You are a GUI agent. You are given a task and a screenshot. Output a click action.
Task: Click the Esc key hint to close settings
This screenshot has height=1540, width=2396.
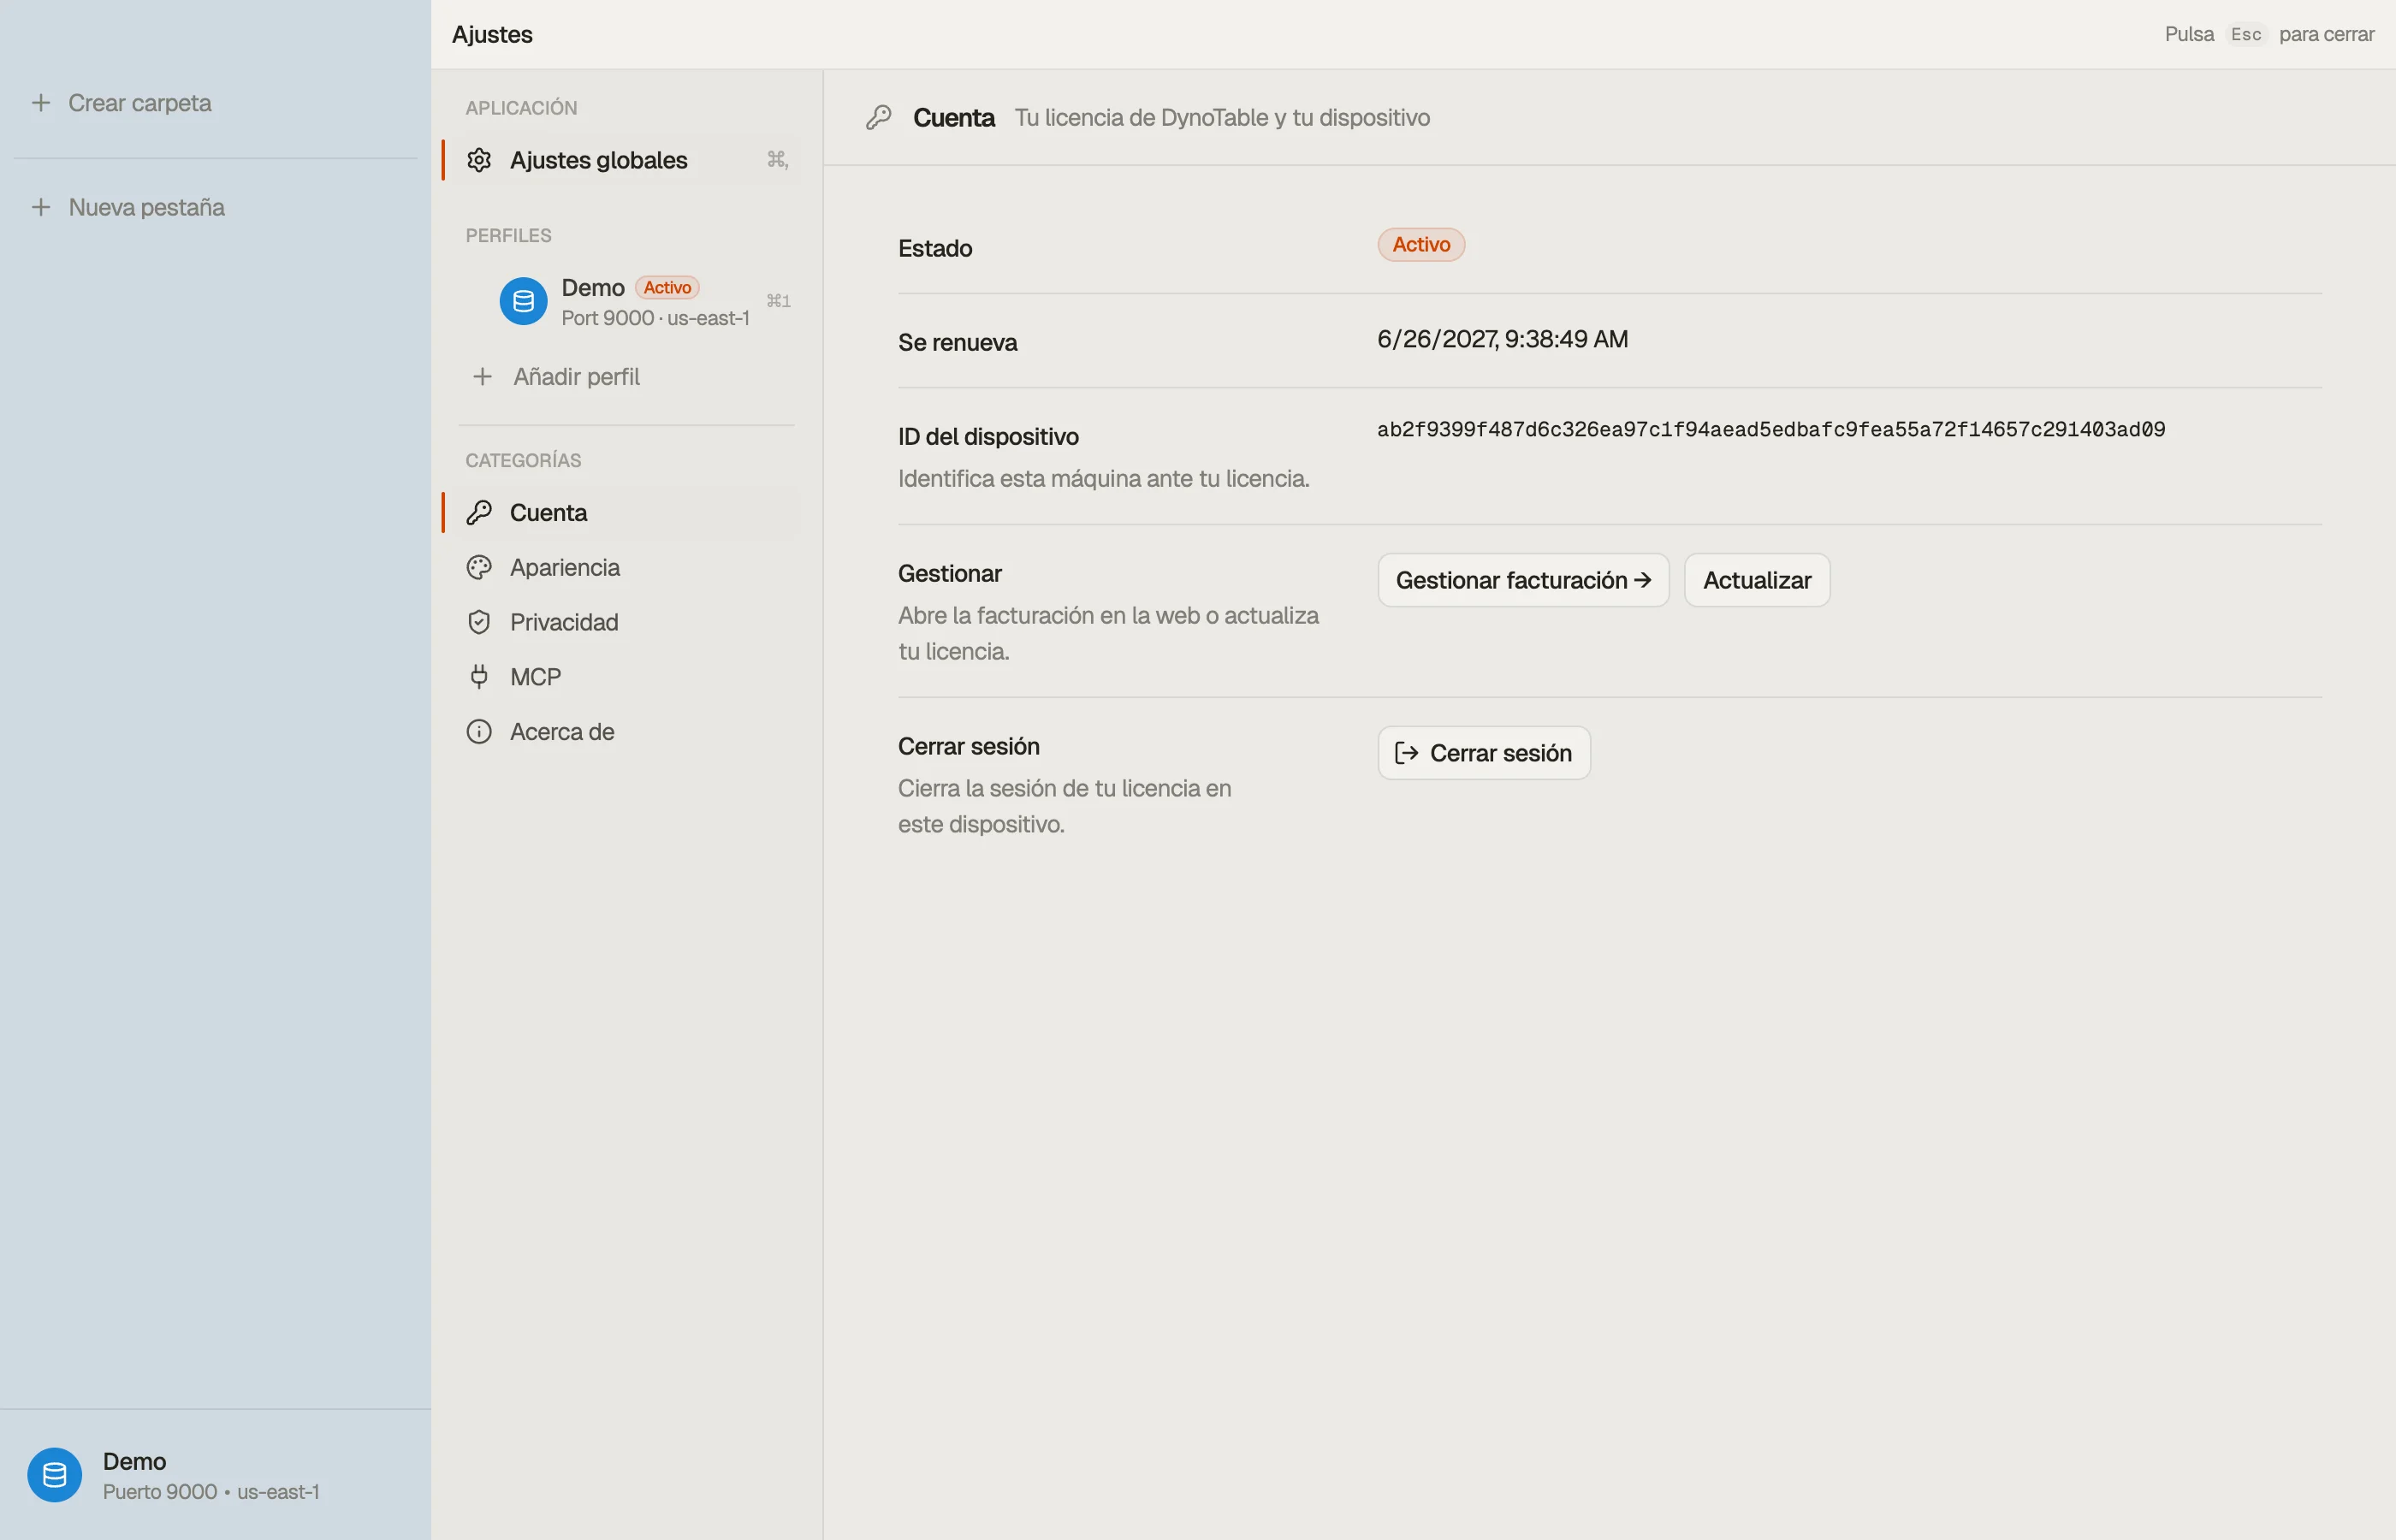2245,34
